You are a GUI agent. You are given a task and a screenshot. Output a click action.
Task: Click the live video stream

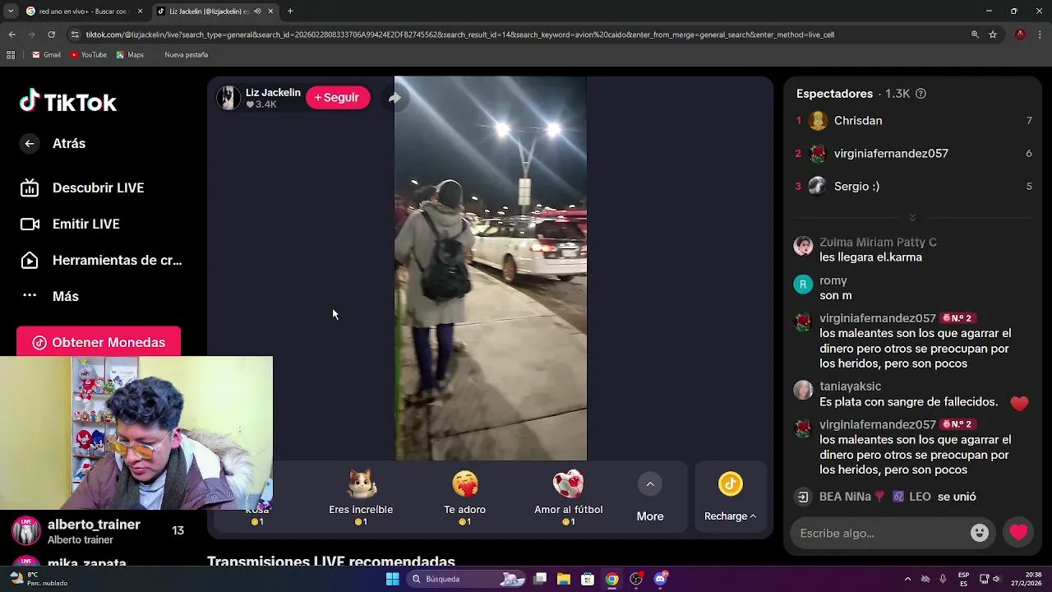click(x=491, y=268)
